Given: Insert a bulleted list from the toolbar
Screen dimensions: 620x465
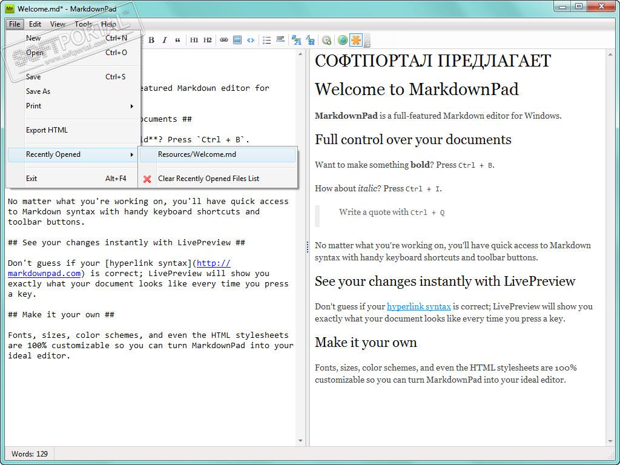Looking at the screenshot, I should point(267,40).
